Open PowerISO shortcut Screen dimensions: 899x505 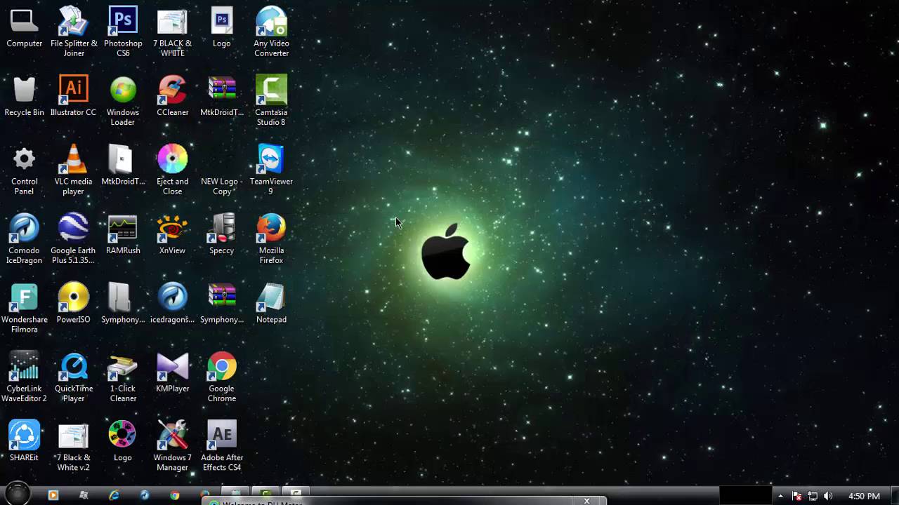(x=74, y=304)
